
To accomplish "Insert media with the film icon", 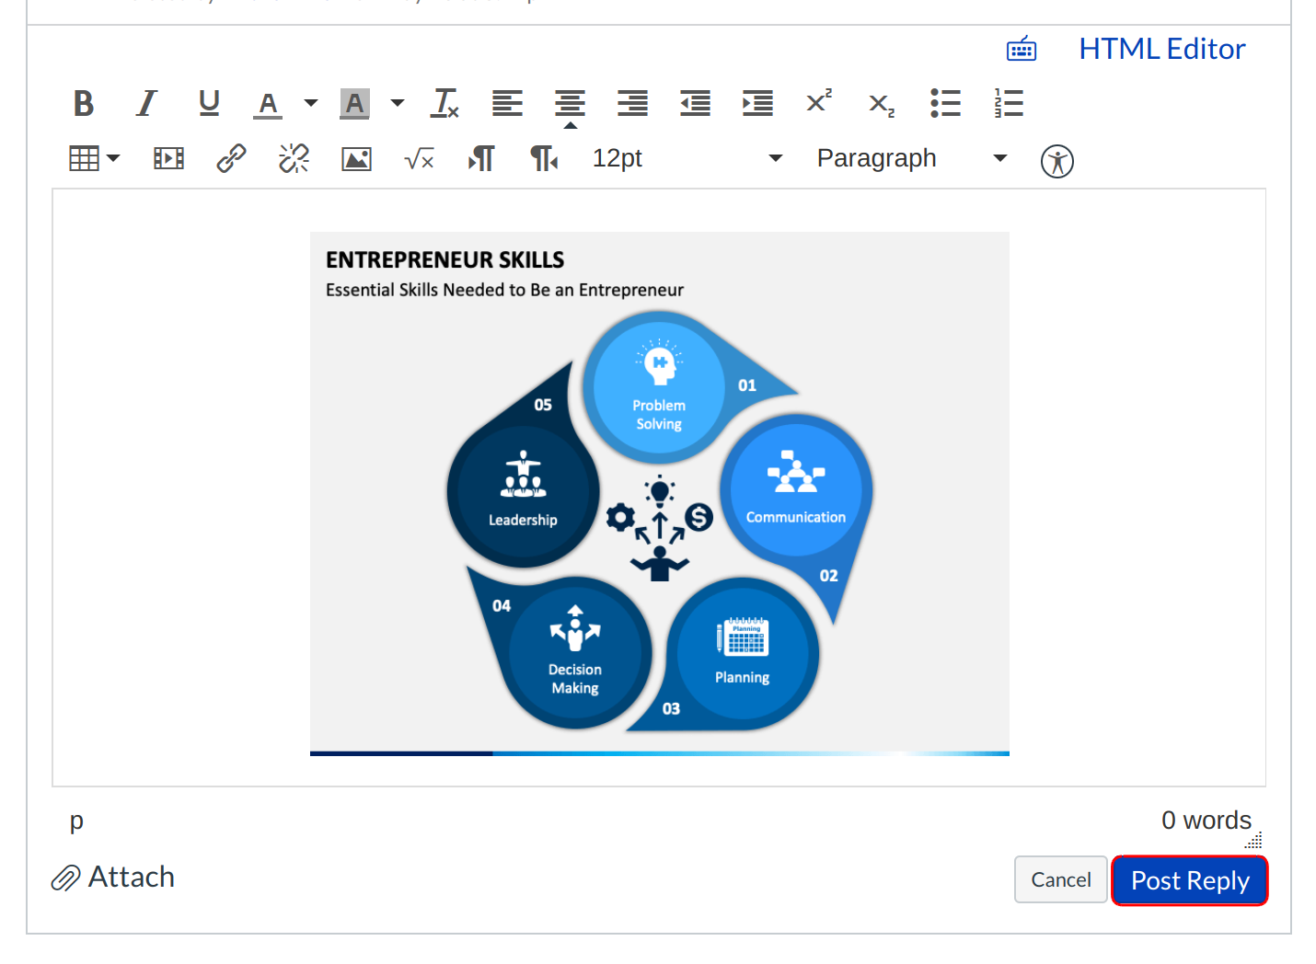I will (x=168, y=159).
